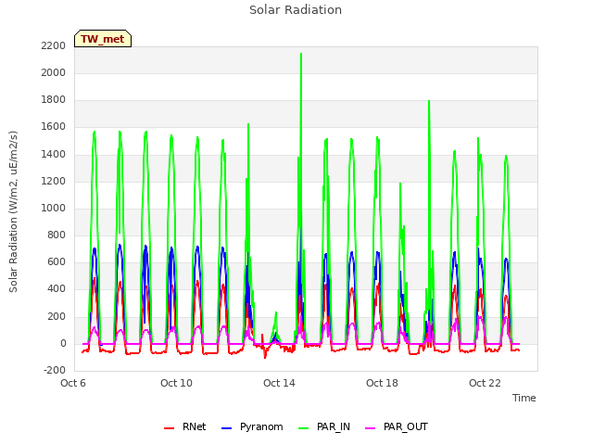Click the 0 y-axis tick label
This screenshot has width=593, height=445.
pyautogui.click(x=63, y=344)
